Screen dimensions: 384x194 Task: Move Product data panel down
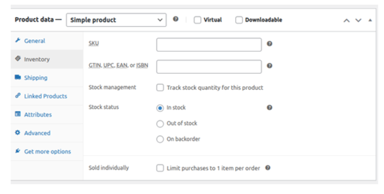tap(358, 20)
